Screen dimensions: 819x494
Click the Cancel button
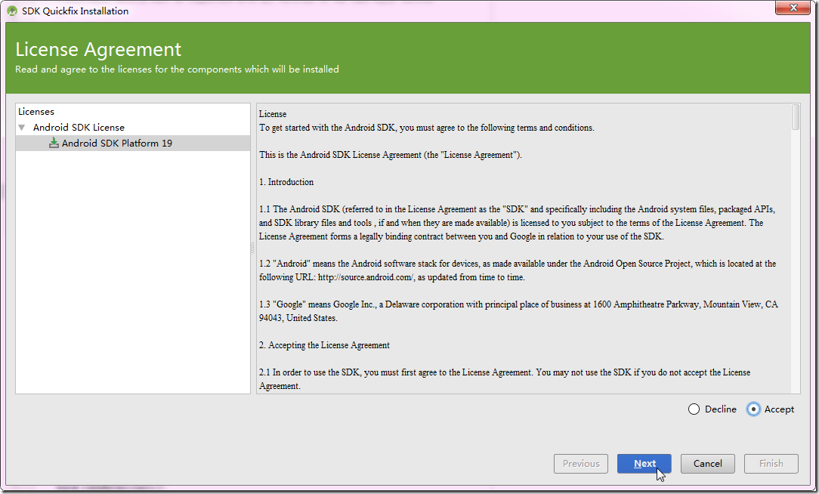point(708,464)
